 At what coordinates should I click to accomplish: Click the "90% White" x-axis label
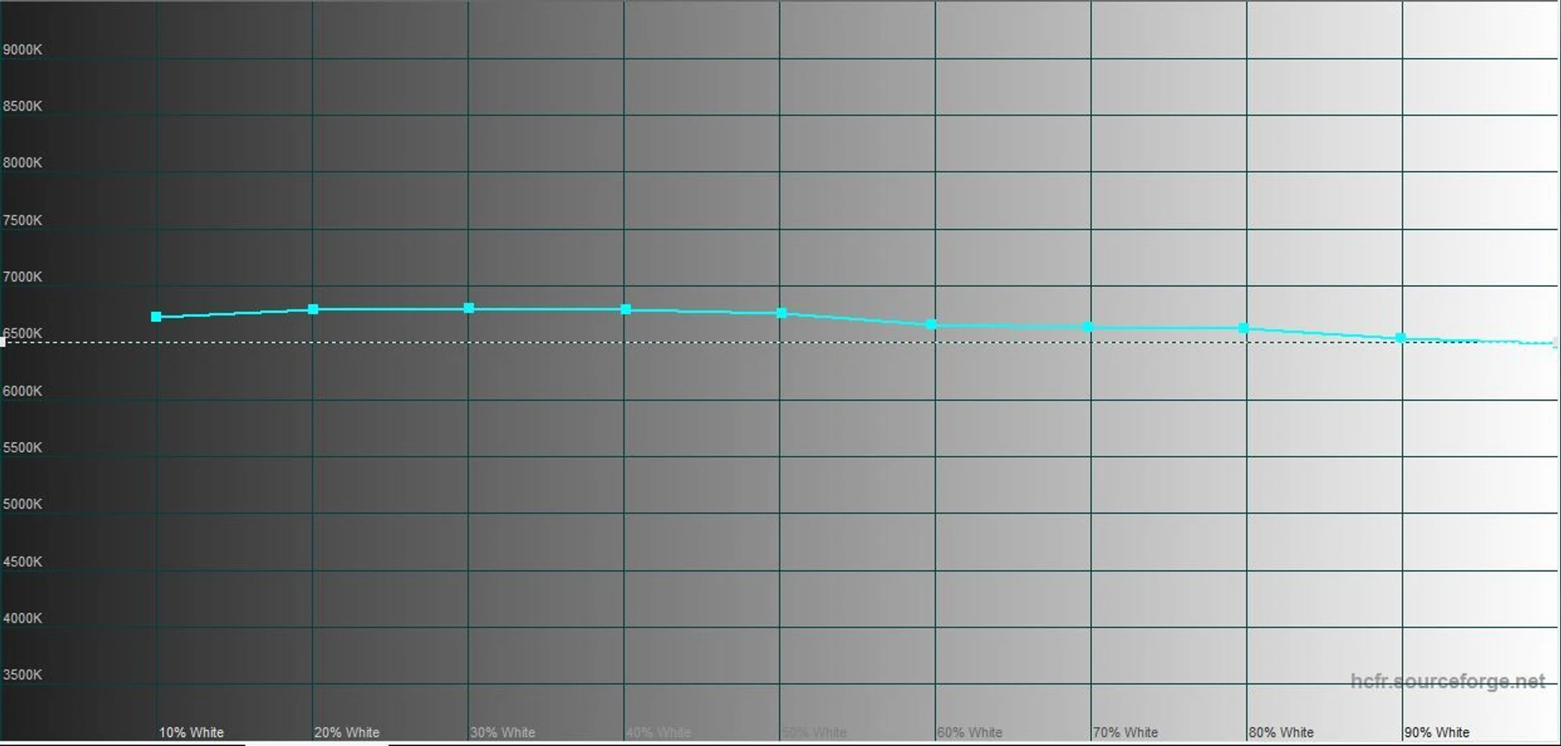pos(1437,732)
